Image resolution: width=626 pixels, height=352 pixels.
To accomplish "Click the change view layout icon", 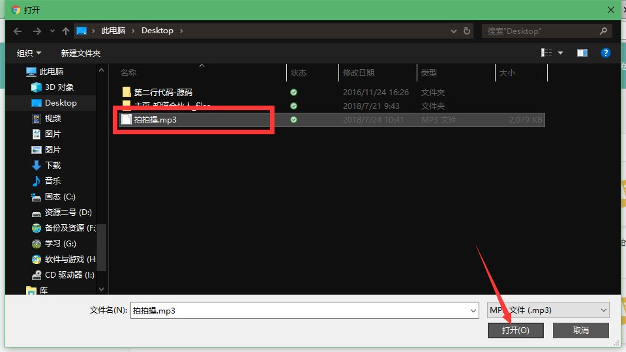I will coord(546,53).
